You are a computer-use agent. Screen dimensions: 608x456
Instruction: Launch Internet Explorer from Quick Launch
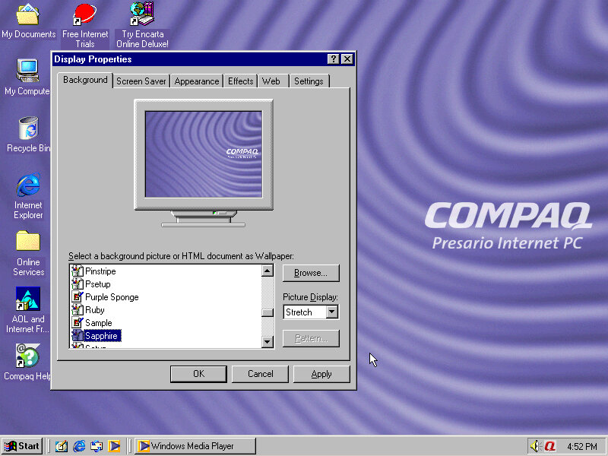tap(79, 446)
